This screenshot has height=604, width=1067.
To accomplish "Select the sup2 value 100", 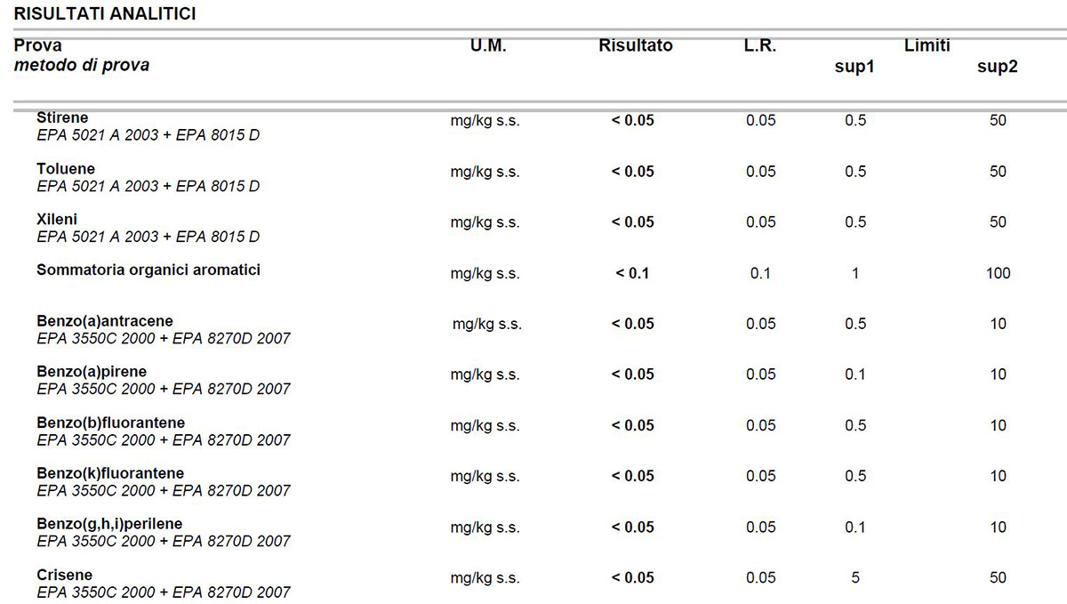I will pyautogui.click(x=998, y=273).
